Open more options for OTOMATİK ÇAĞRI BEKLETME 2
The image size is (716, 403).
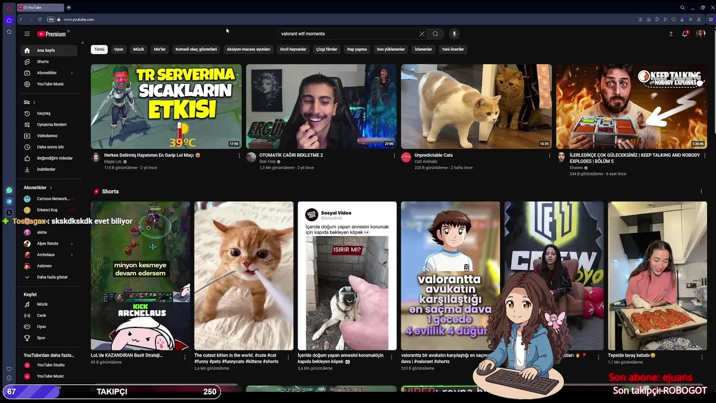tap(394, 156)
